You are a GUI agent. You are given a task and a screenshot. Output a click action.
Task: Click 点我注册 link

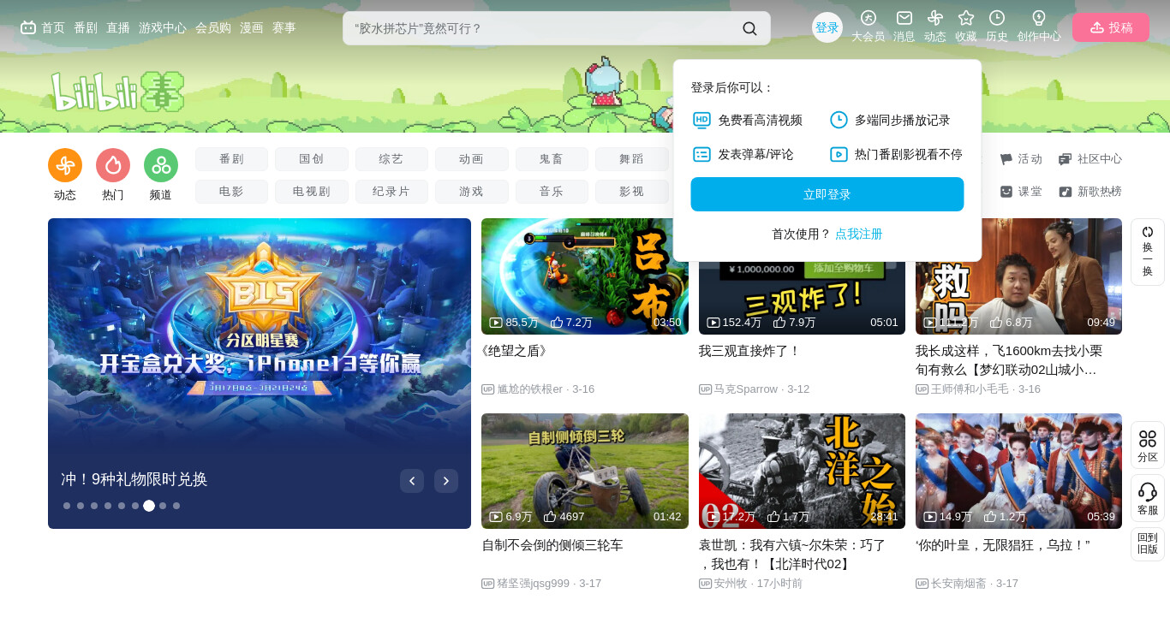tap(859, 234)
